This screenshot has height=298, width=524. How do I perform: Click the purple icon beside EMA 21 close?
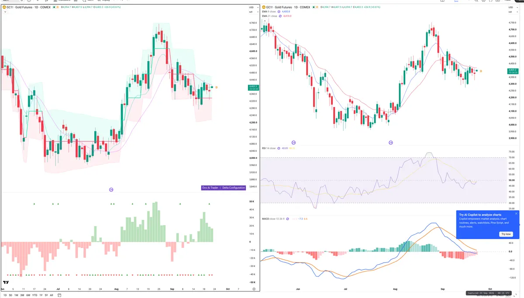point(280,16)
